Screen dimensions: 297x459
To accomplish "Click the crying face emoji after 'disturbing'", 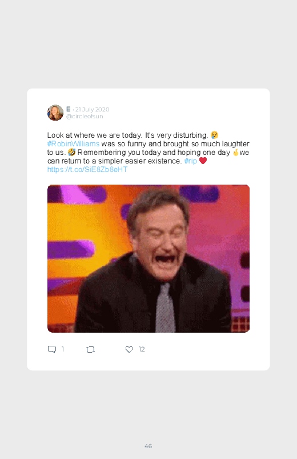I will click(x=215, y=135).
